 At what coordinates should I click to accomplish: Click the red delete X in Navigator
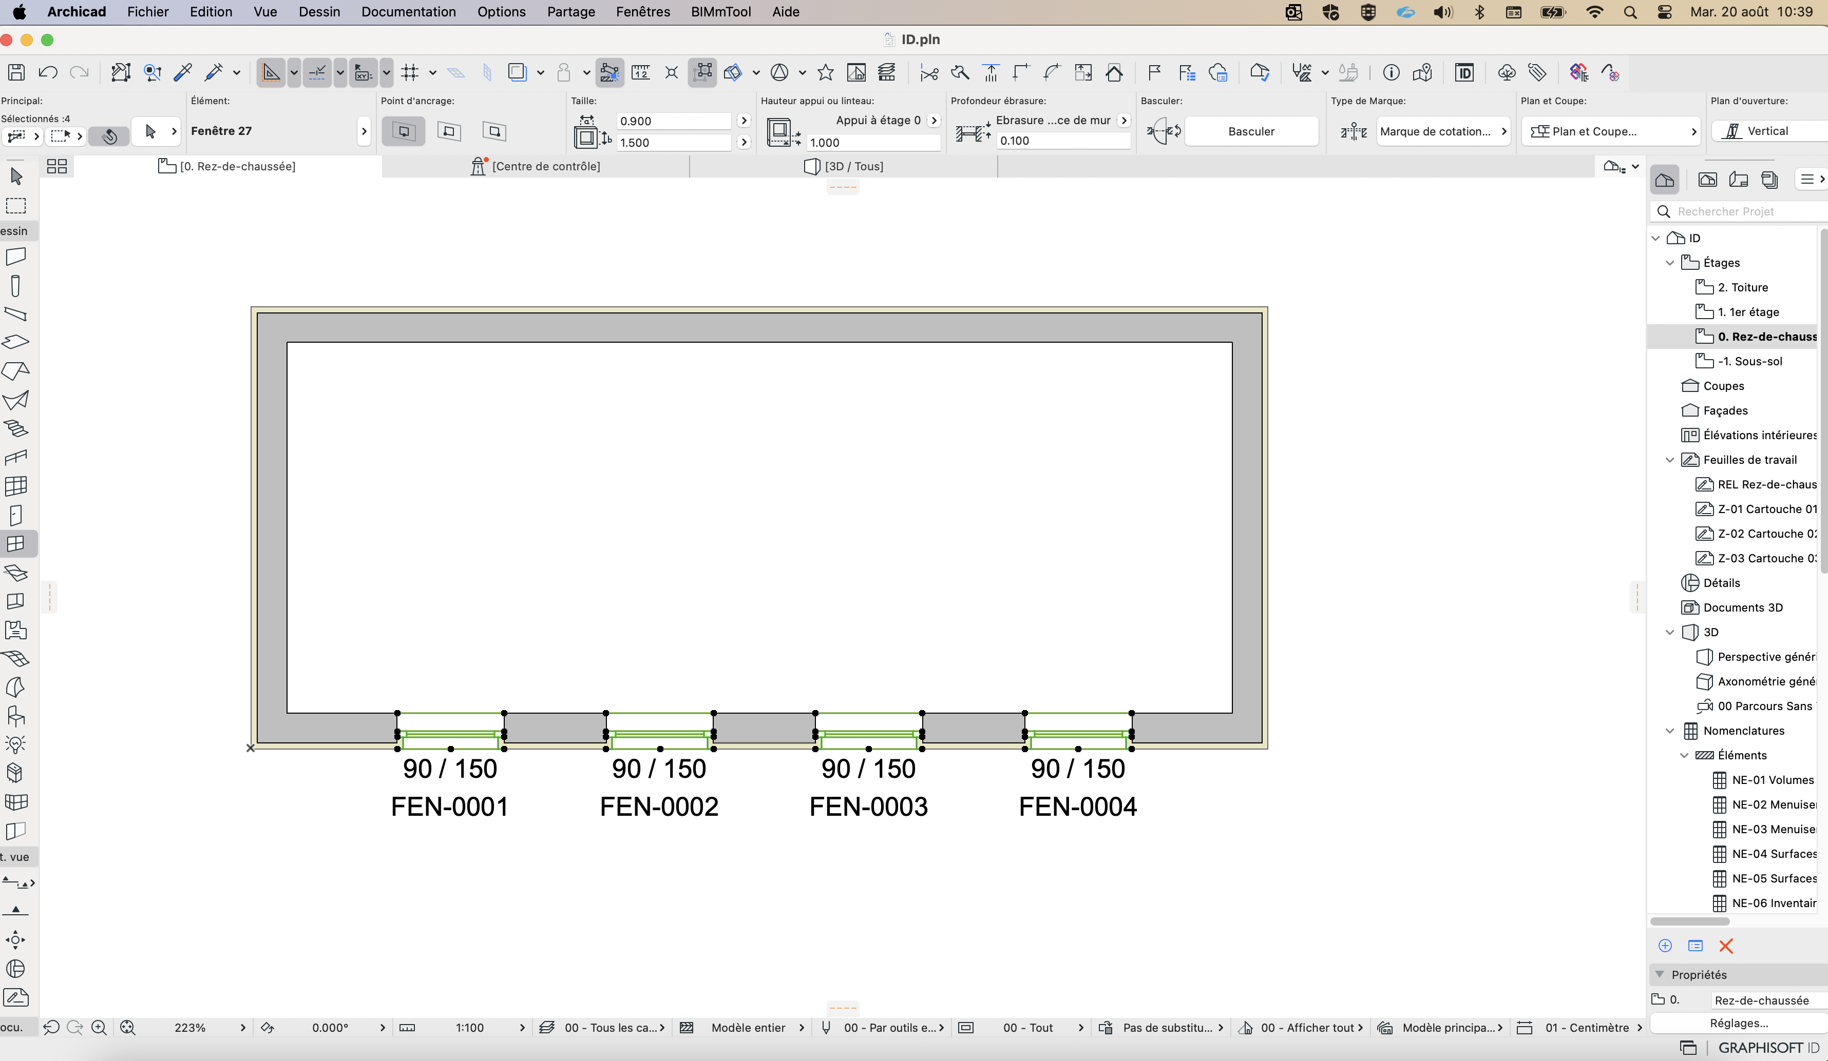tap(1726, 946)
